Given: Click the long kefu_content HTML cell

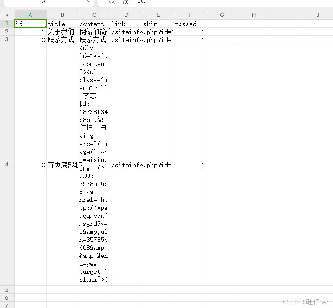Looking at the screenshot, I should coord(94,165).
